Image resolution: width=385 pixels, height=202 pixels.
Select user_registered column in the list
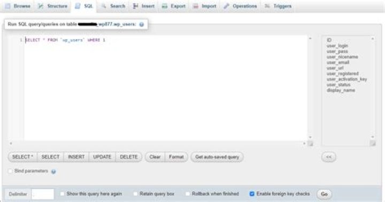point(343,73)
